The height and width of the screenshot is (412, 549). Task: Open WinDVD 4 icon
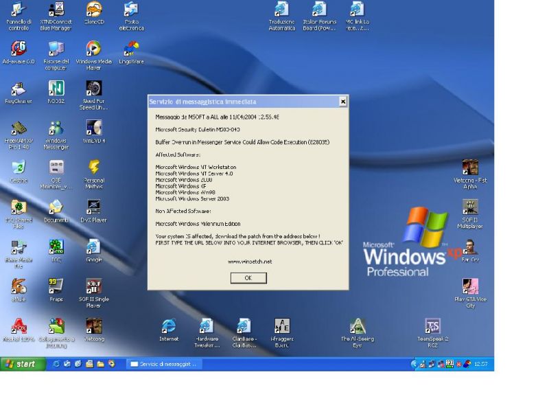[x=94, y=132]
